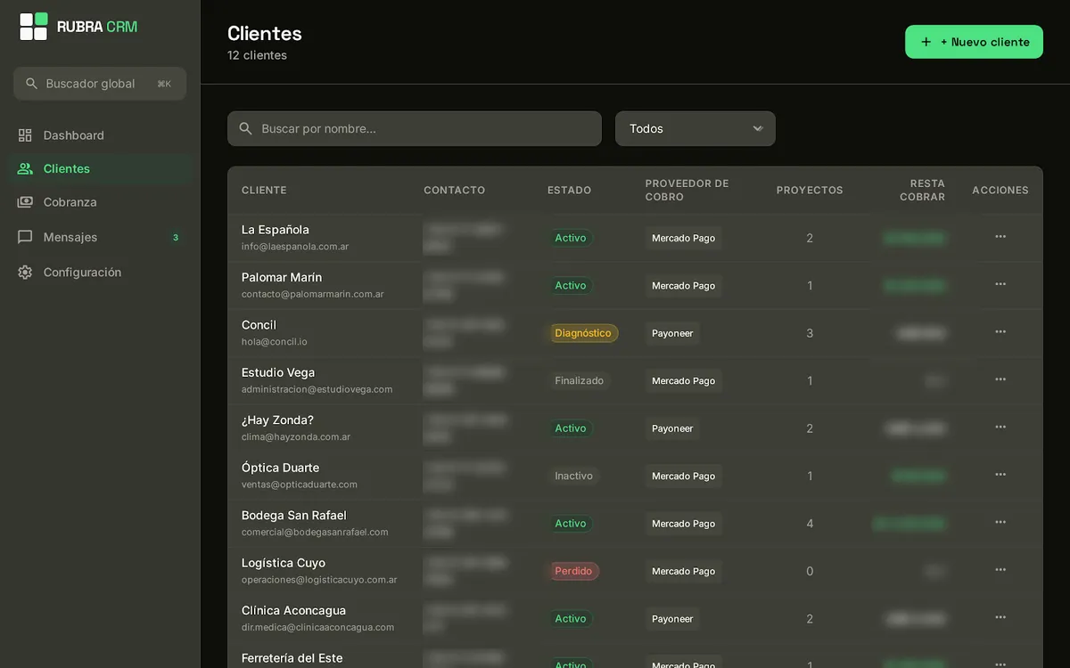Select Clientes in the sidebar
This screenshot has height=668, width=1070.
pos(100,168)
